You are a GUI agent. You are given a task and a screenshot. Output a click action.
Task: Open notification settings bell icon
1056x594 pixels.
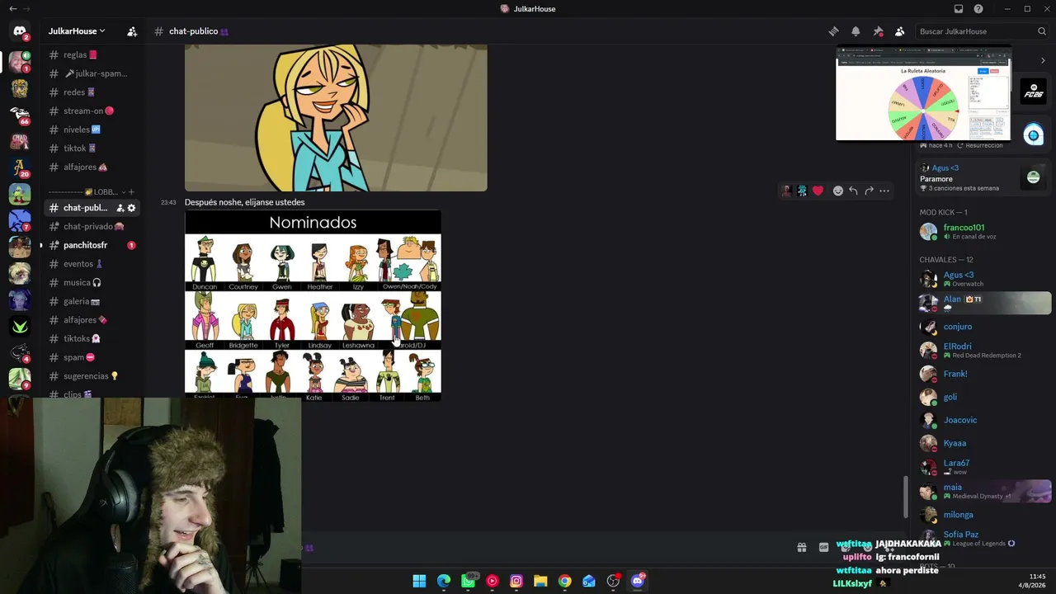point(856,31)
